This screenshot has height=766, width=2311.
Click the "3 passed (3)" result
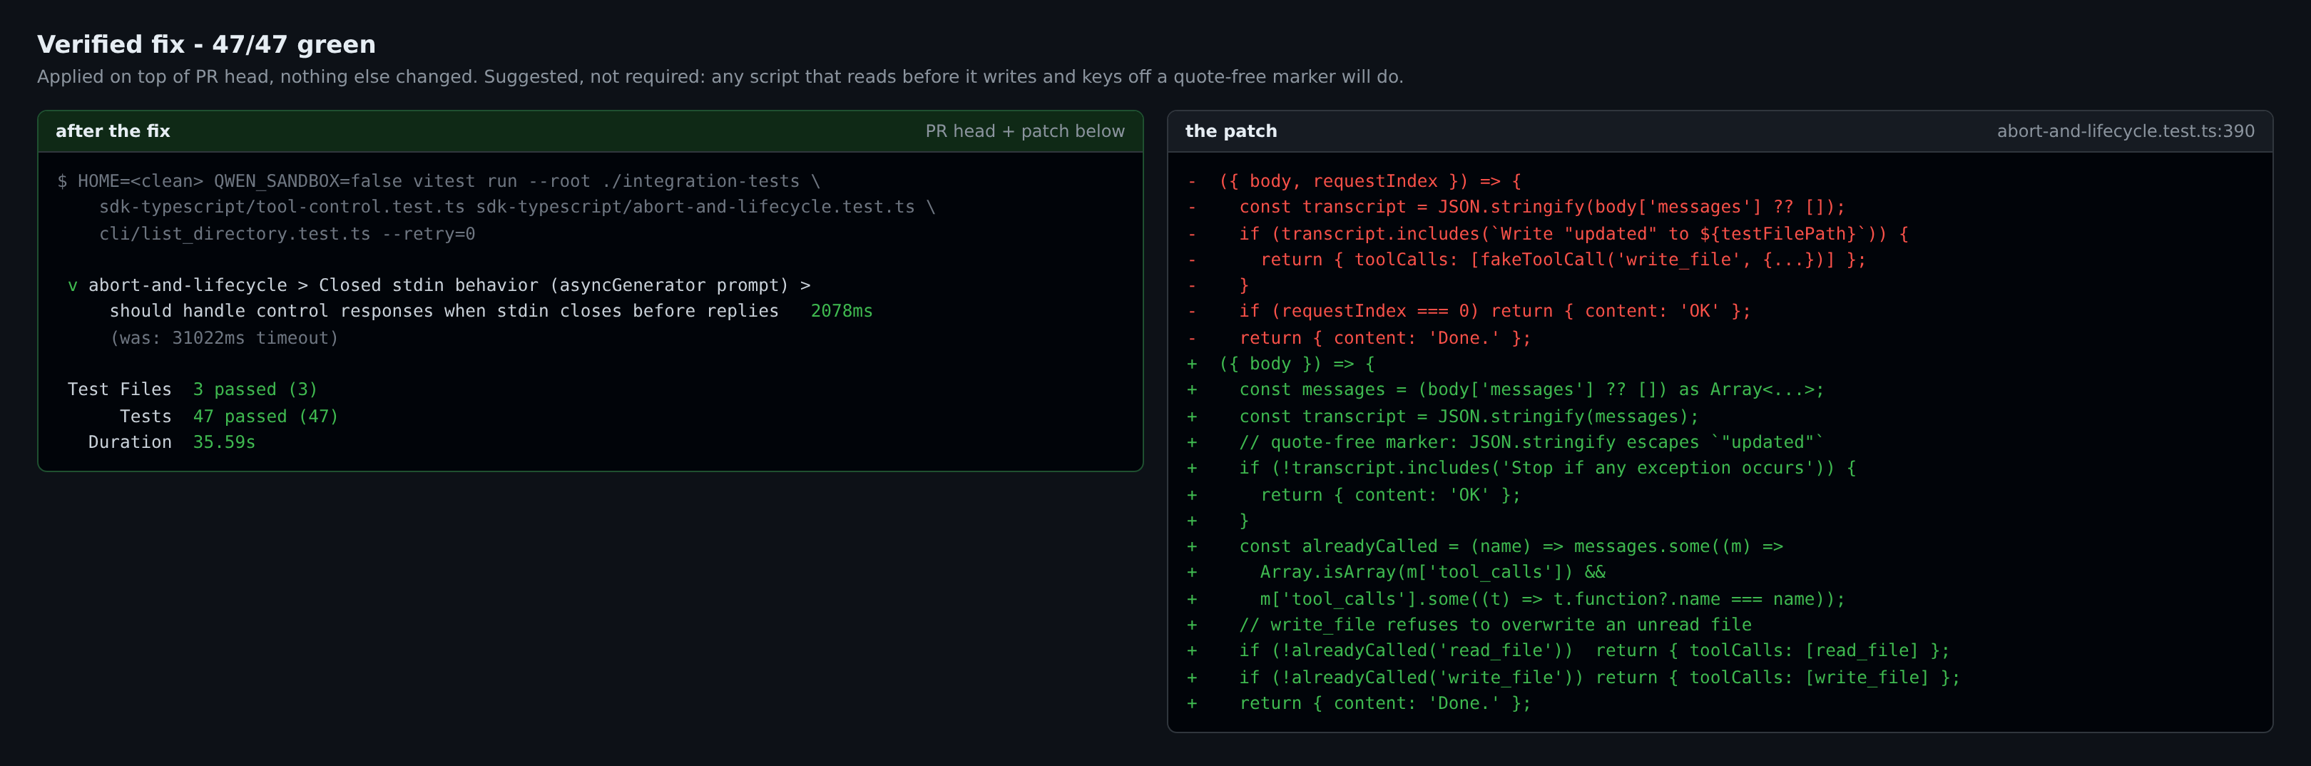(x=255, y=389)
